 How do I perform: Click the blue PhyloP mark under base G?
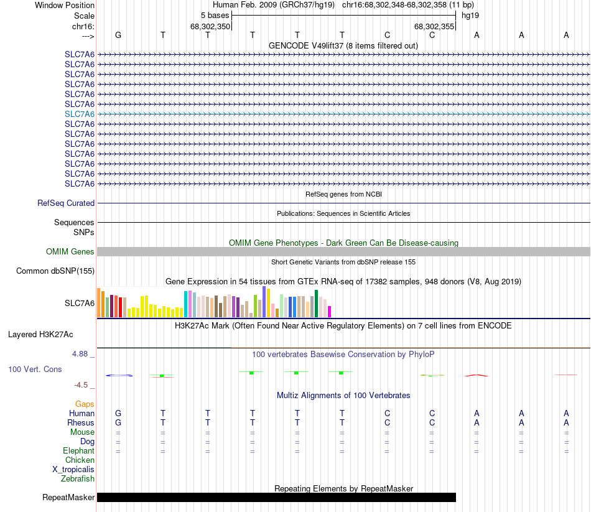coord(119,376)
